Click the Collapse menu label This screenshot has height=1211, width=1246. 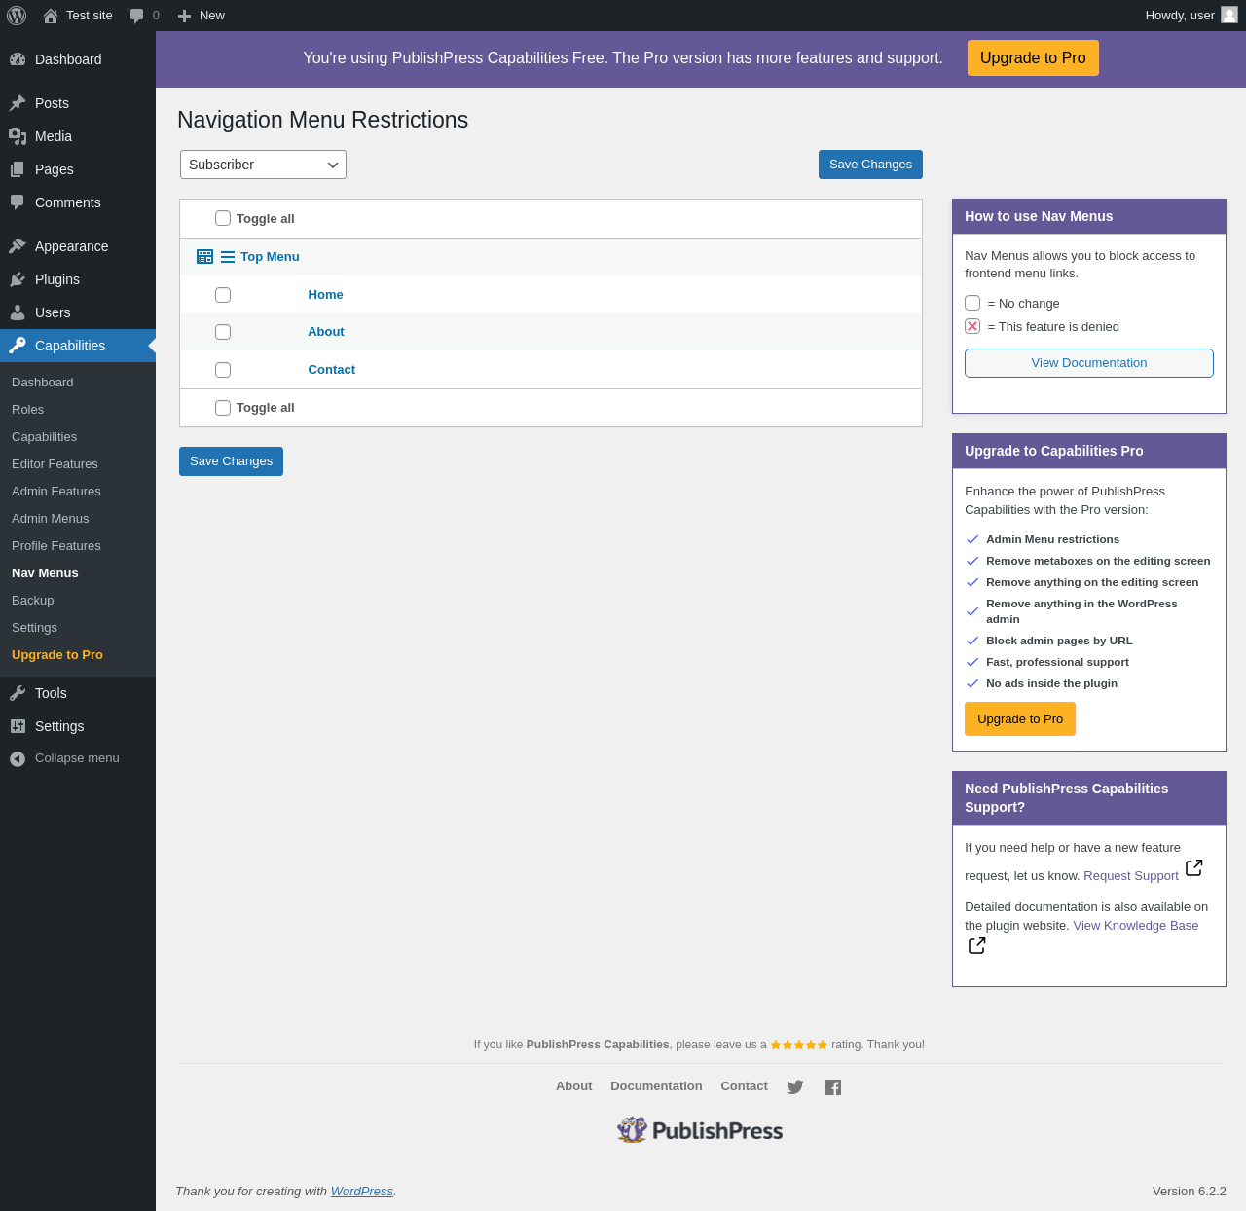pyautogui.click(x=77, y=758)
